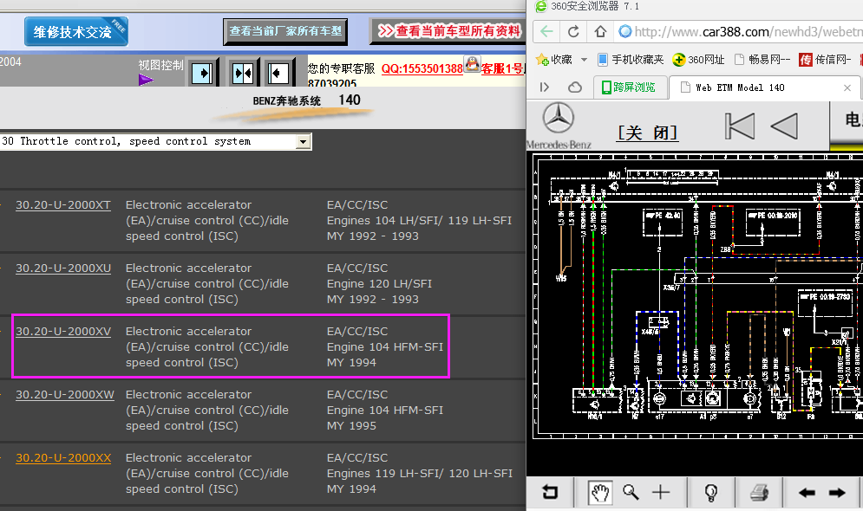Image resolution: width=863 pixels, height=511 pixels.
Task: Click 查看当前厂家所有车型 button
Action: click(x=285, y=31)
